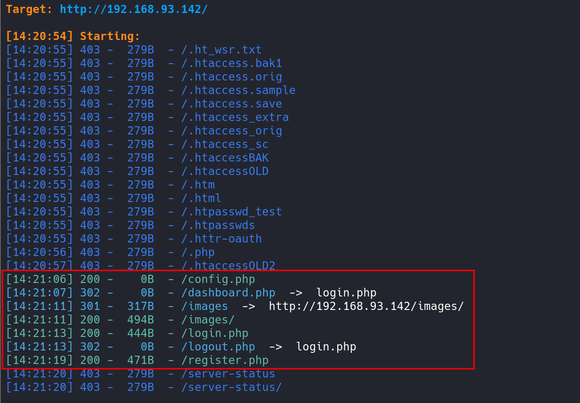Image resolution: width=580 pixels, height=403 pixels.
Task: Click the /.htpasswd_test path
Action: [x=232, y=212]
